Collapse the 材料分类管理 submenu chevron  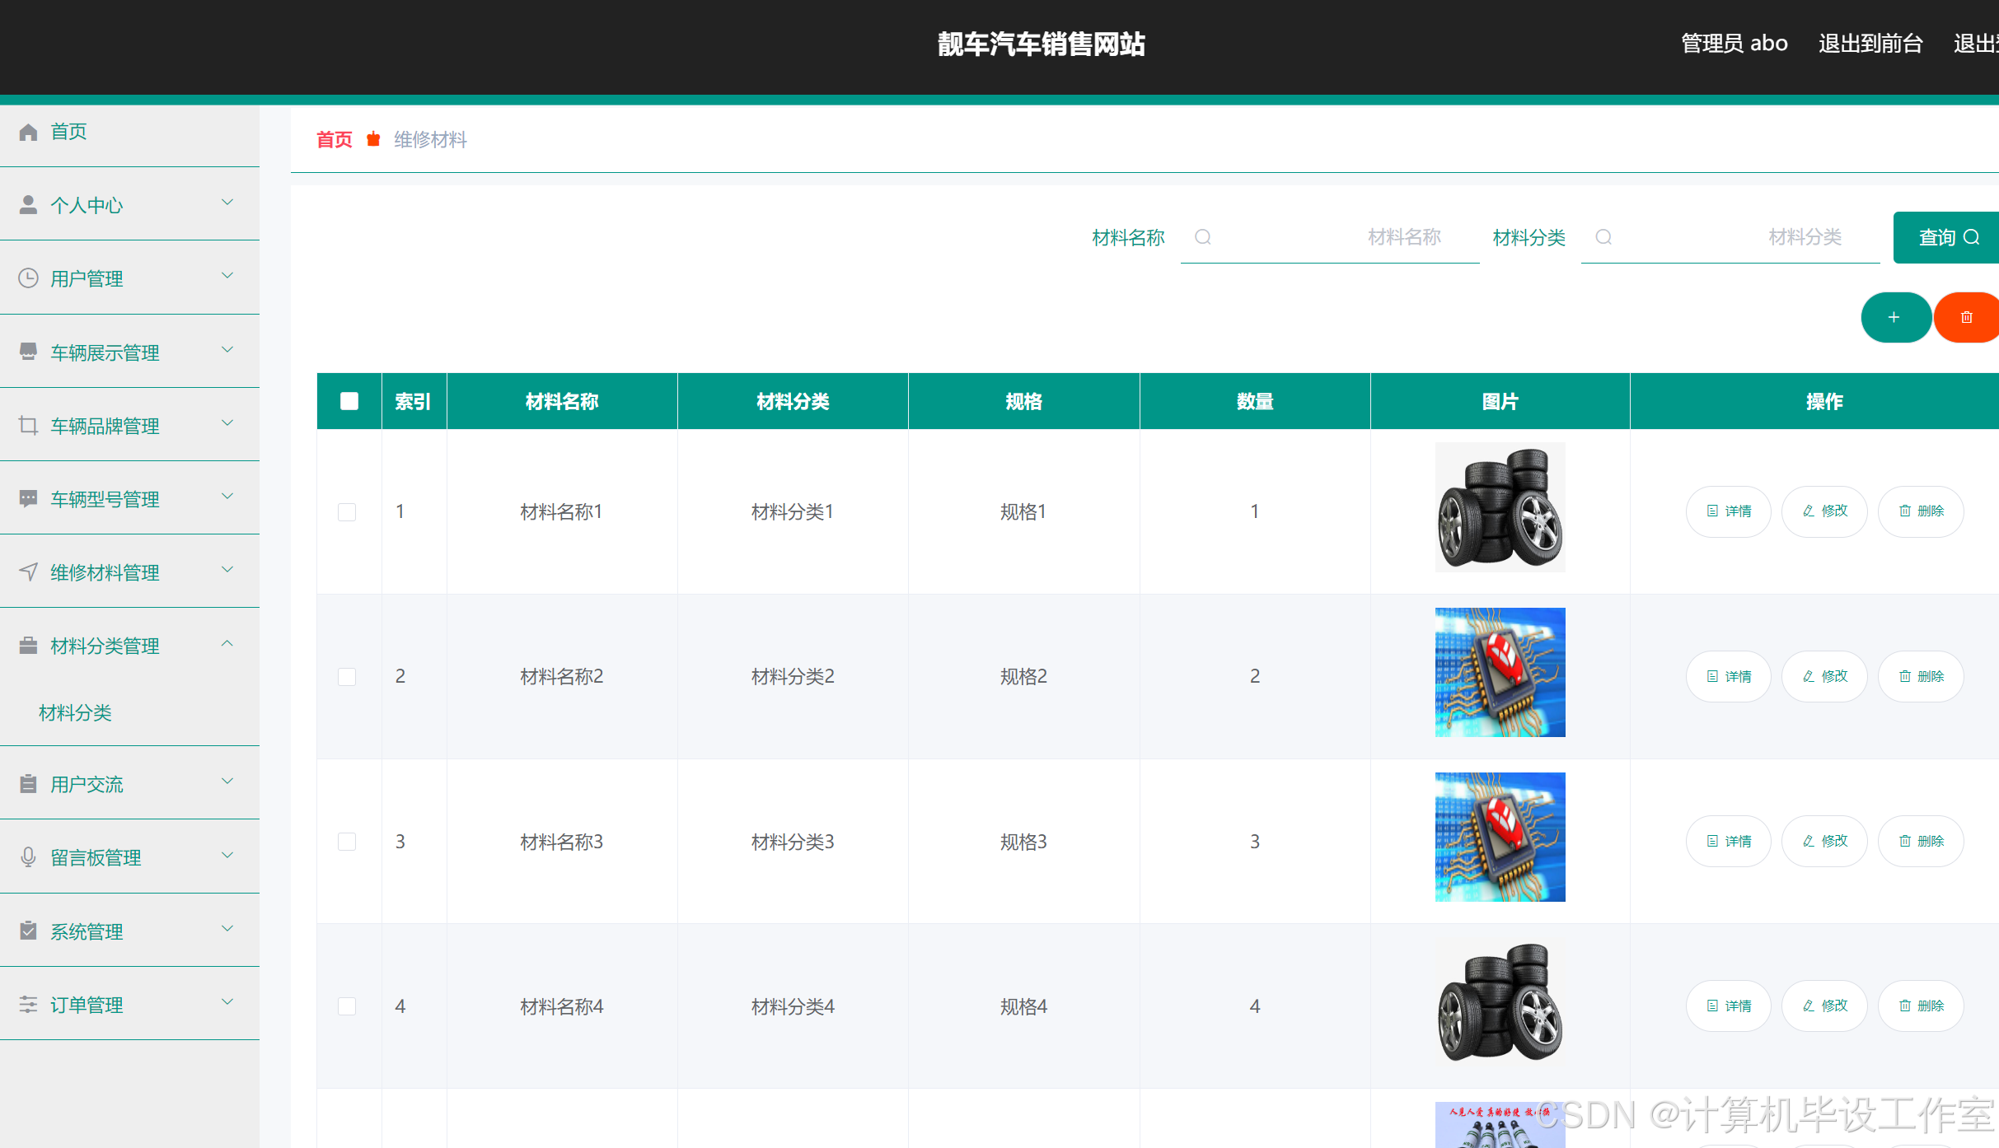click(227, 644)
